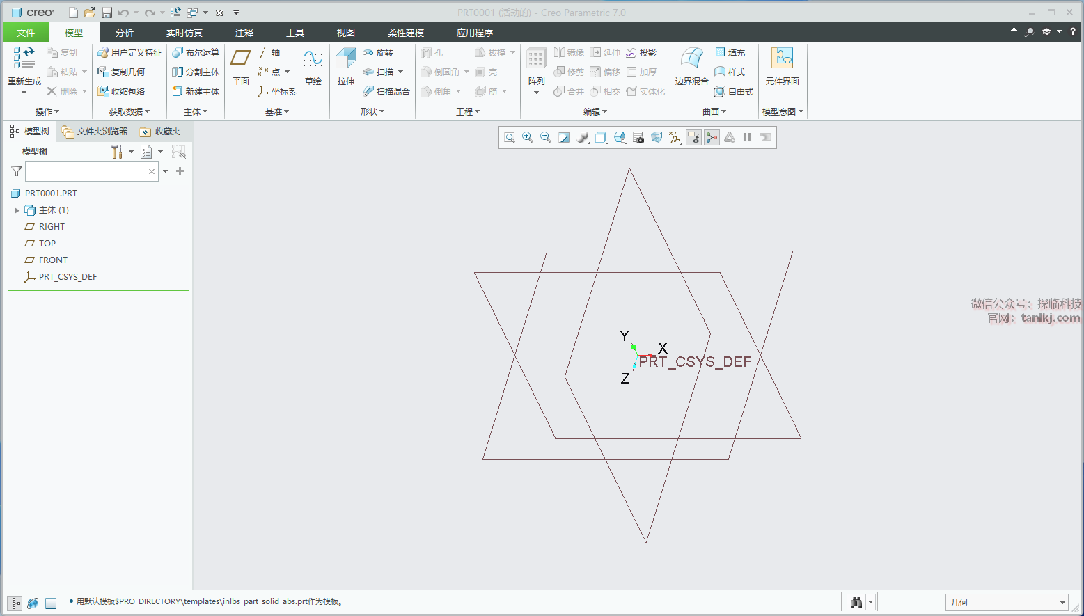Expand the 主体 (1) tree node
The height and width of the screenshot is (616, 1084).
[x=17, y=210]
